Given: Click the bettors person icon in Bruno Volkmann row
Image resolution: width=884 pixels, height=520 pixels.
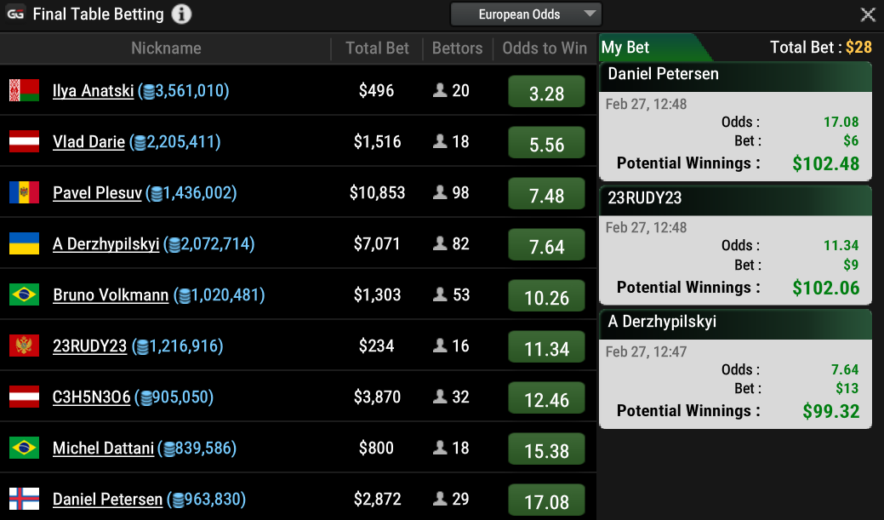Looking at the screenshot, I should pos(440,294).
